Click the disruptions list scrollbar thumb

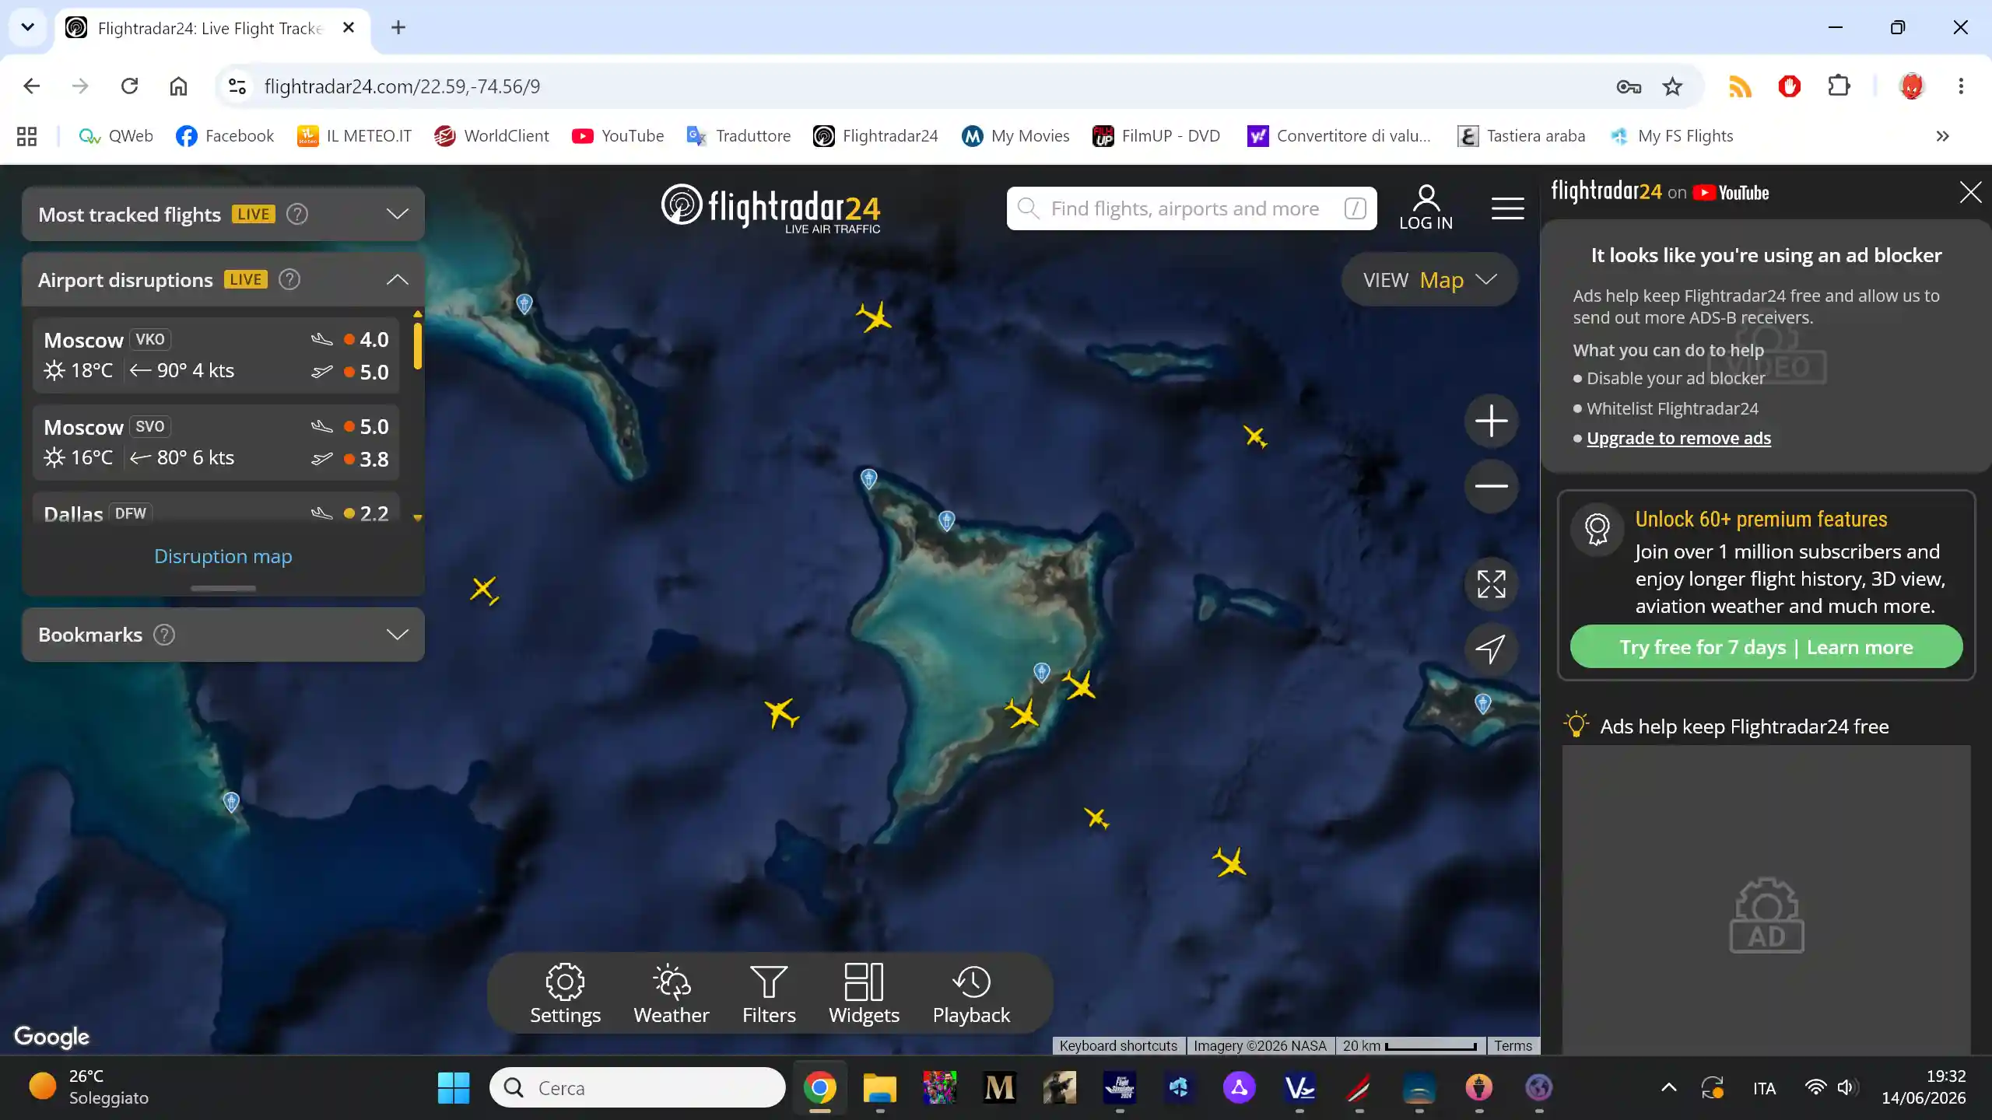(x=418, y=345)
